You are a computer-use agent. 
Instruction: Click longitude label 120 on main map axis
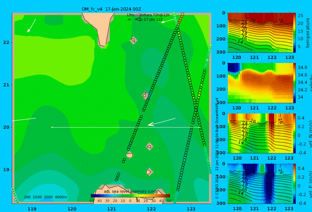tap(72, 209)
